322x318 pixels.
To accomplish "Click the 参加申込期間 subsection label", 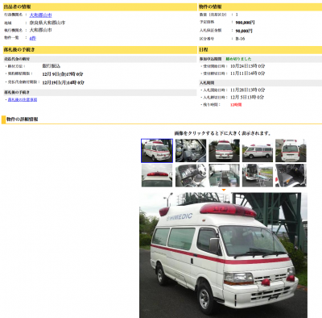I will point(211,59).
